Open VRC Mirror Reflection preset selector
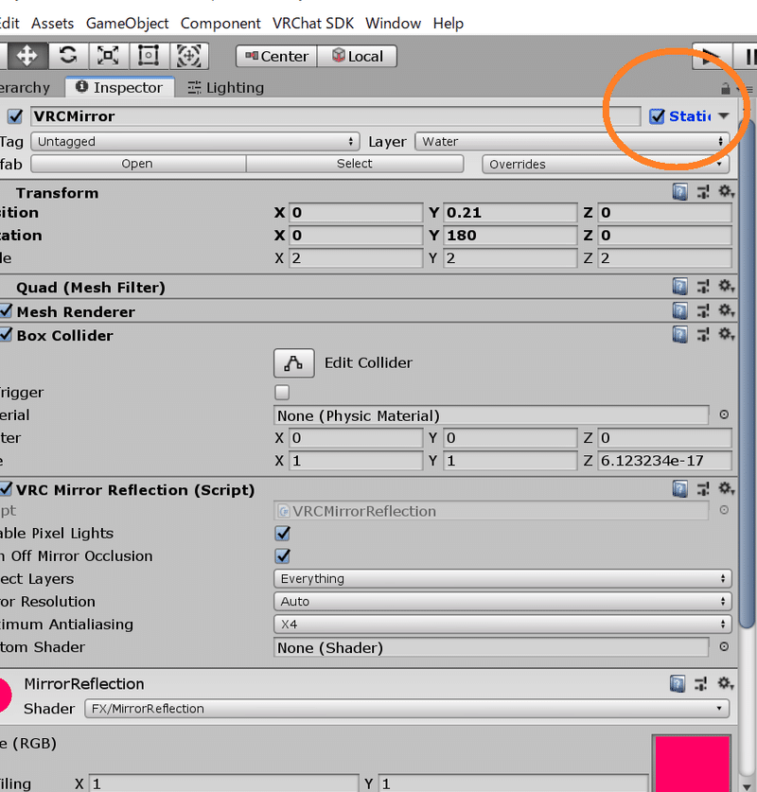Image resolution: width=757 pixels, height=792 pixels. tap(703, 489)
